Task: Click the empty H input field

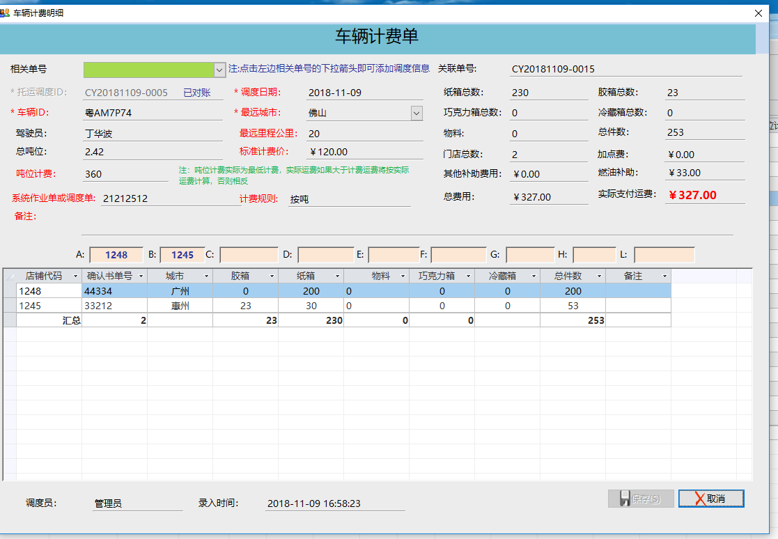Action: [x=594, y=255]
